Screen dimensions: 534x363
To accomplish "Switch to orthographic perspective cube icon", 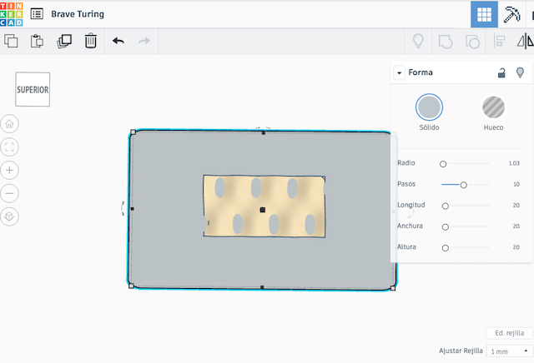I will click(x=9, y=216).
